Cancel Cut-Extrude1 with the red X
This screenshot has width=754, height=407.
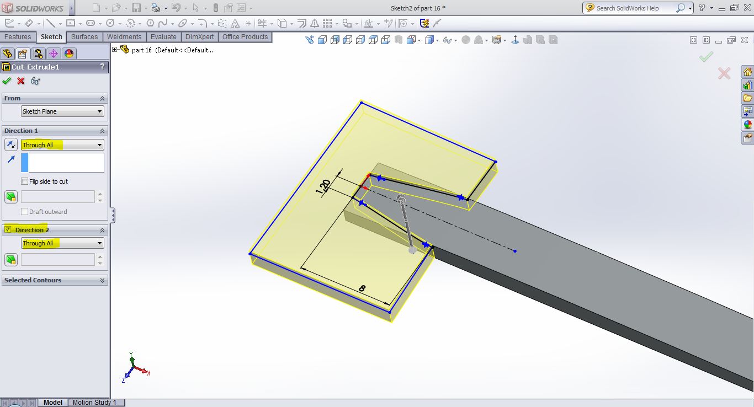coord(21,81)
